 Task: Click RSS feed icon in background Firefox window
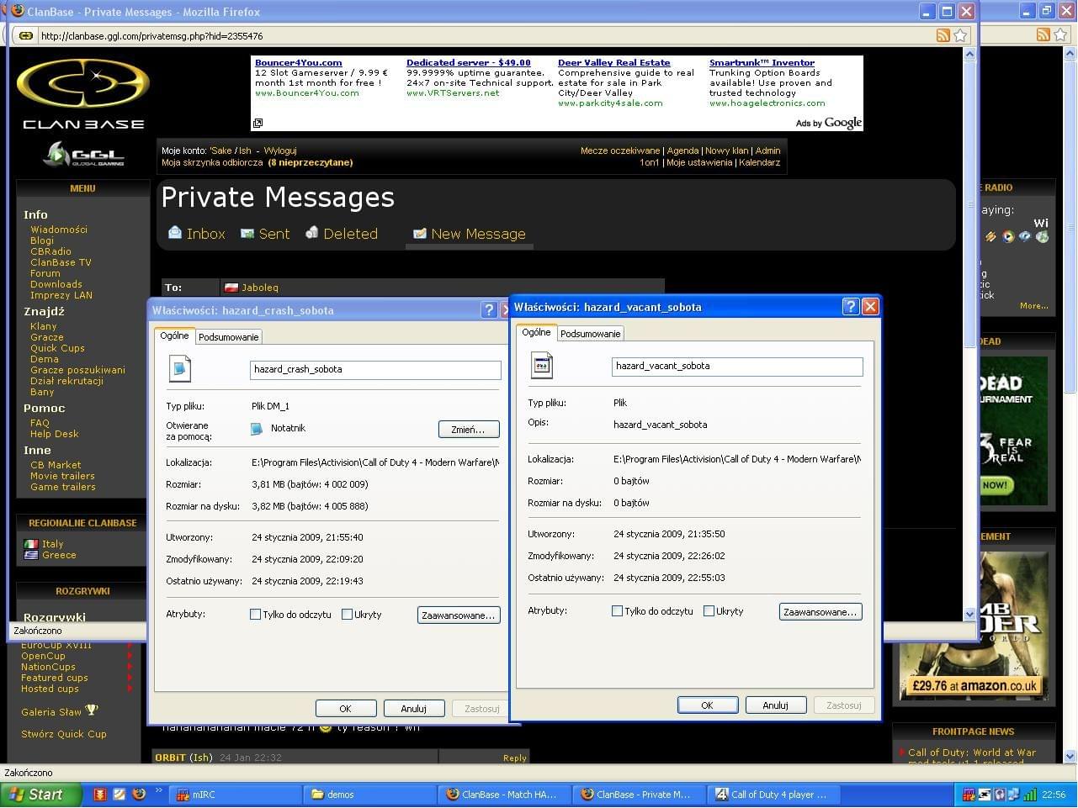pos(1043,34)
